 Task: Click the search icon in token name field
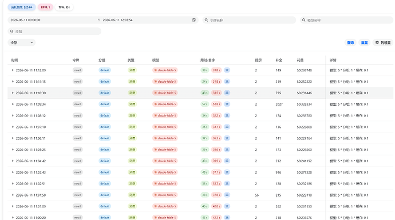206,20
